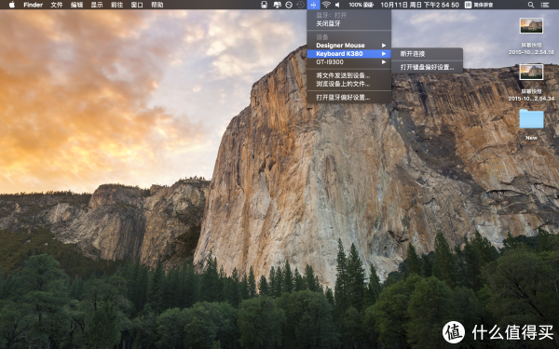Screen dimensions: 559x349
Task: Select the 屏幕快照 2.54.34 desktop file
Action: point(531,82)
